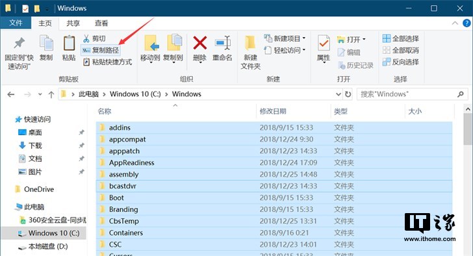The image size is (473, 256).
Task: Open Help via blue question icon
Action: 467,23
